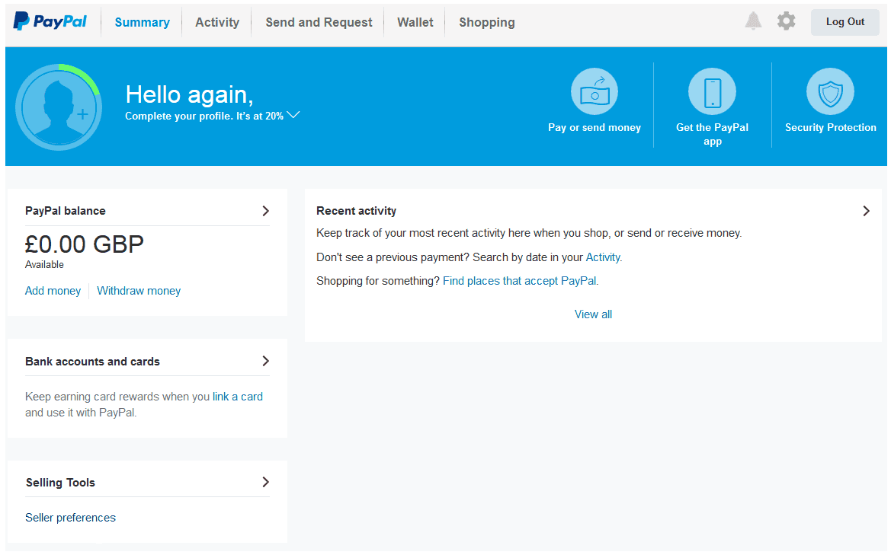The image size is (891, 555).
Task: Open the Wallet tab
Action: point(415,22)
